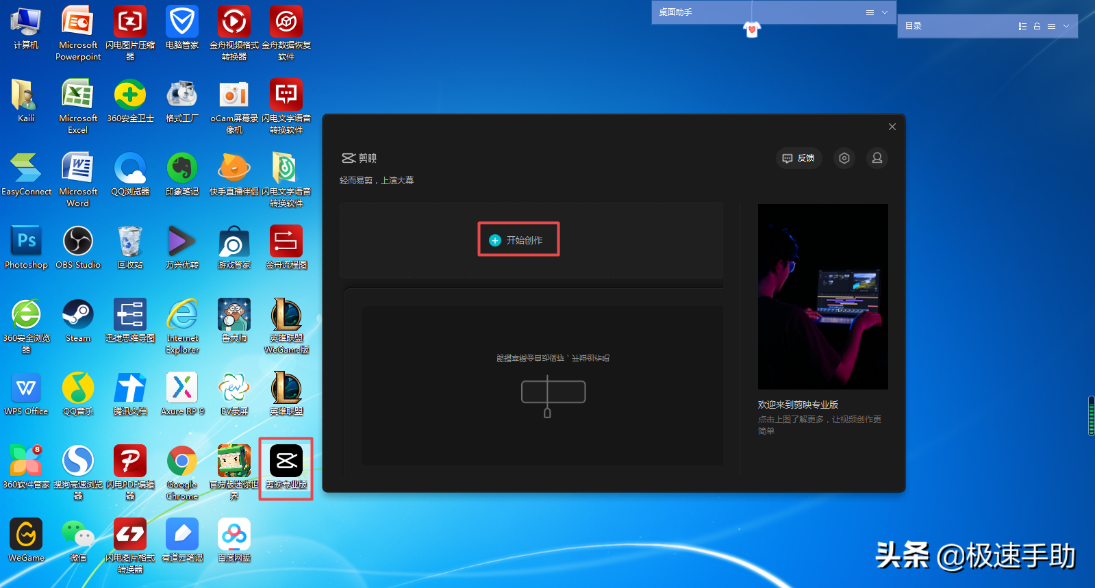1095x588 pixels.
Task: Select the Axure RP 9 icon
Action: coord(182,394)
